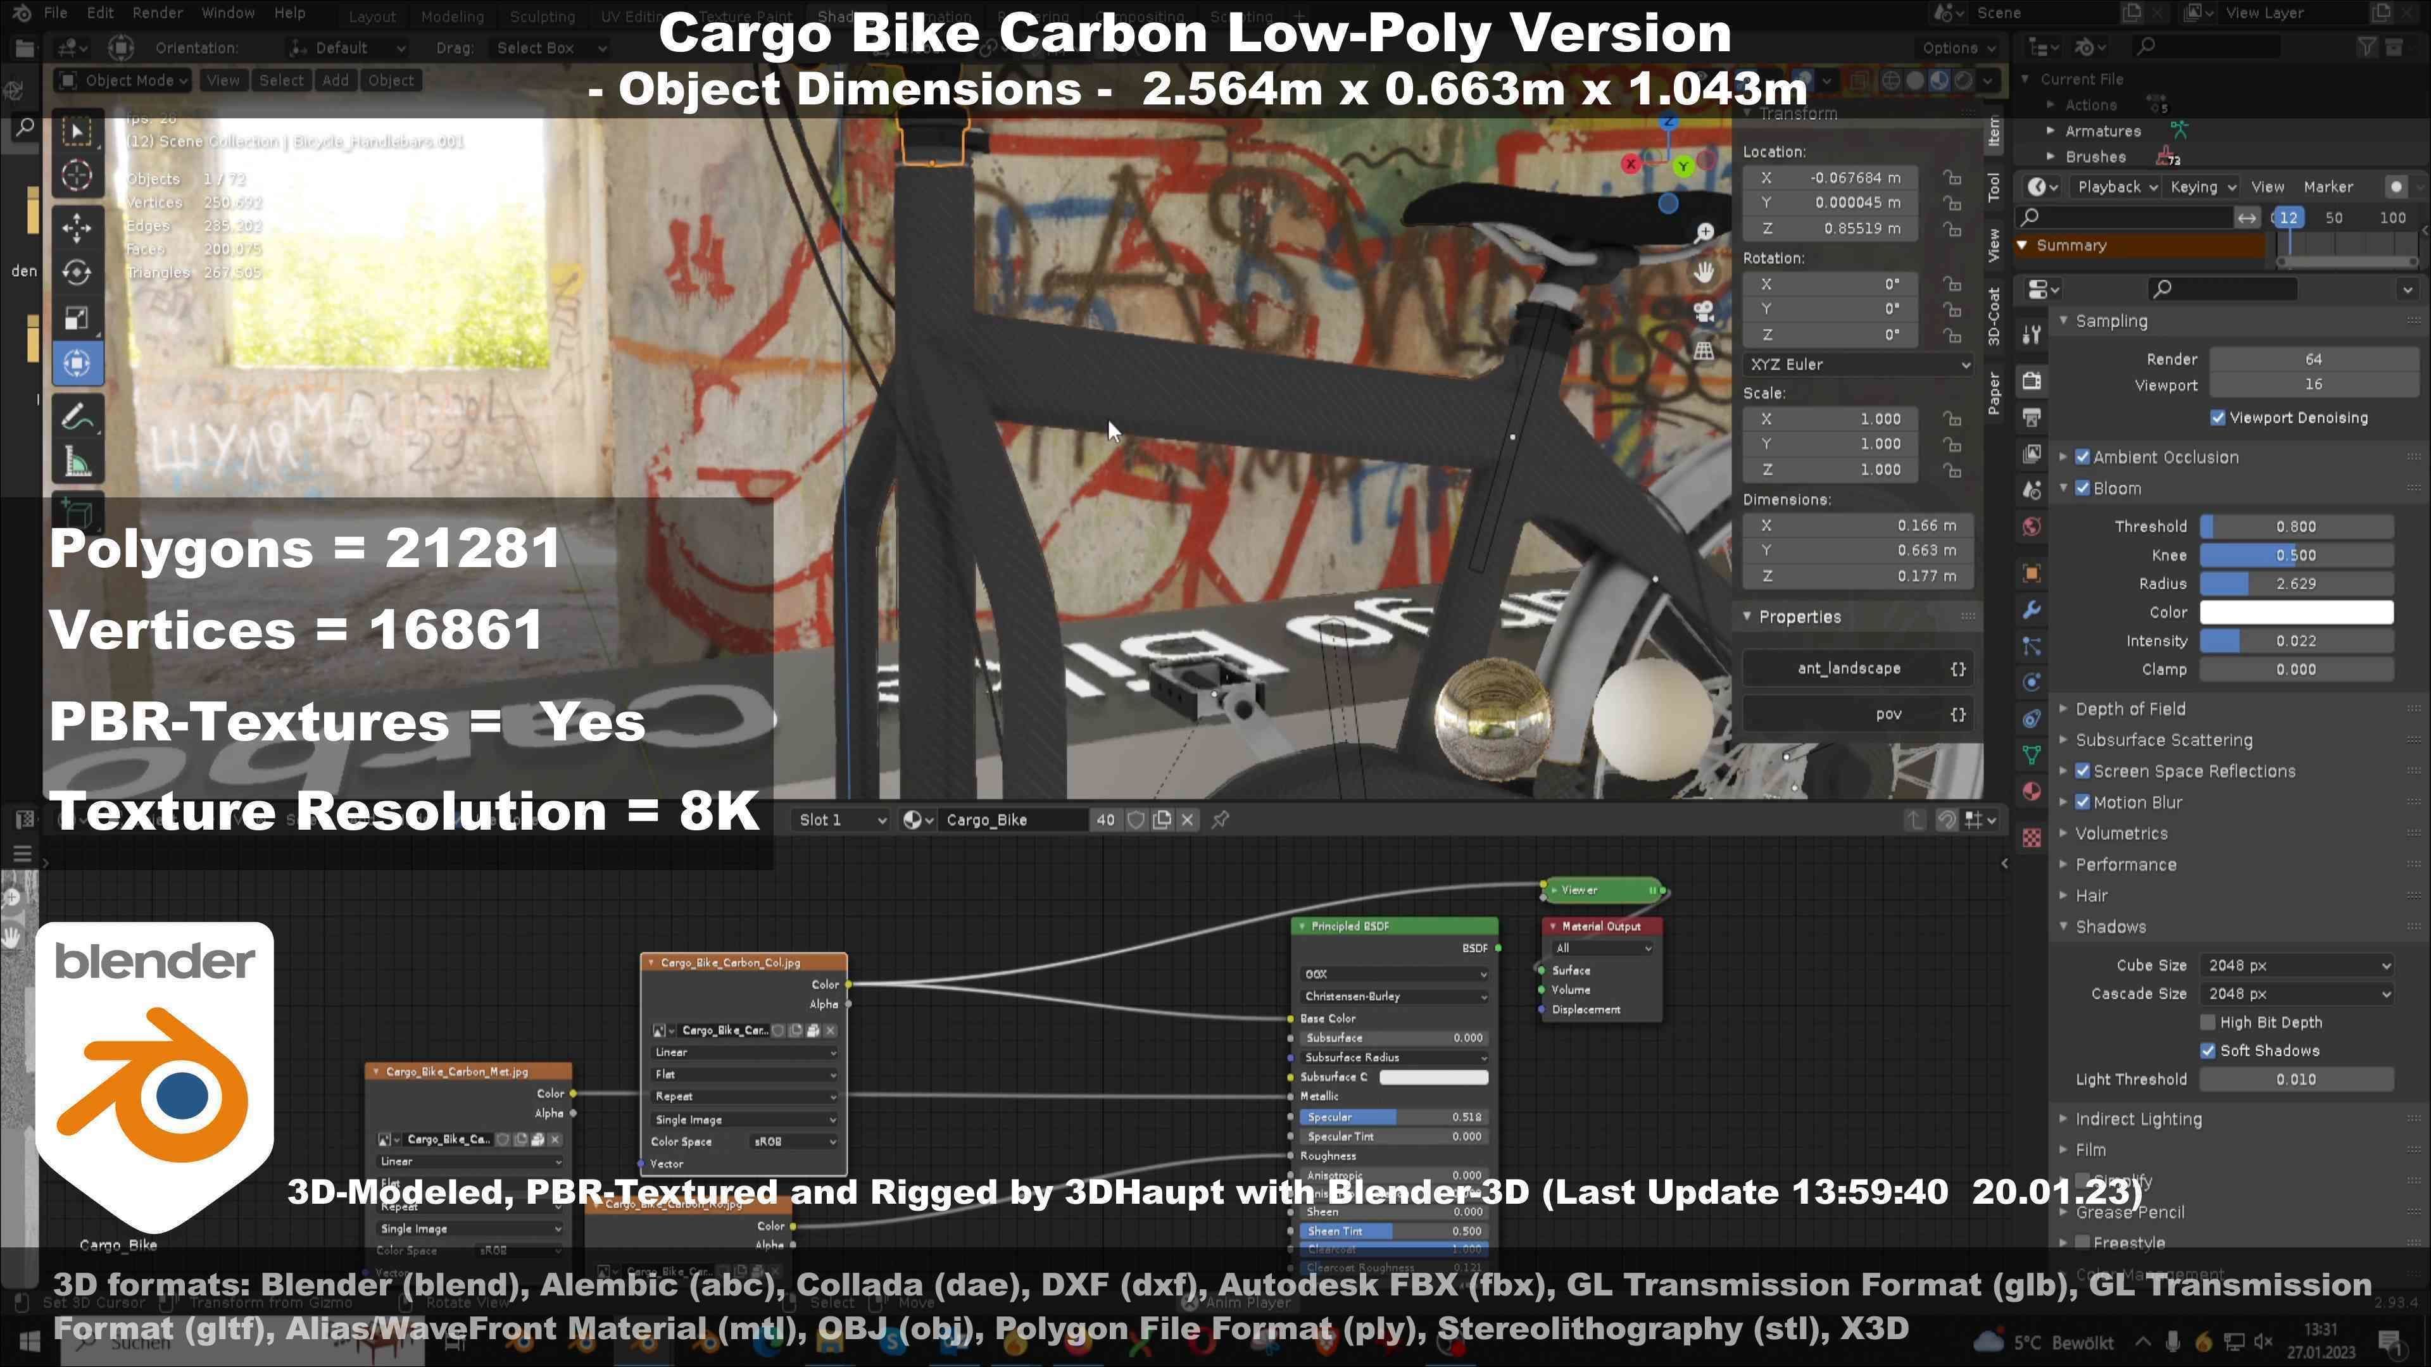Open the Render menu

pos(158,13)
